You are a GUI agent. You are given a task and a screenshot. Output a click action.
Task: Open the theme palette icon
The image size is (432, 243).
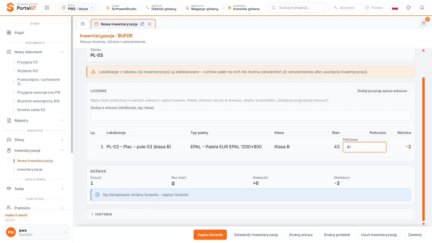409,8
